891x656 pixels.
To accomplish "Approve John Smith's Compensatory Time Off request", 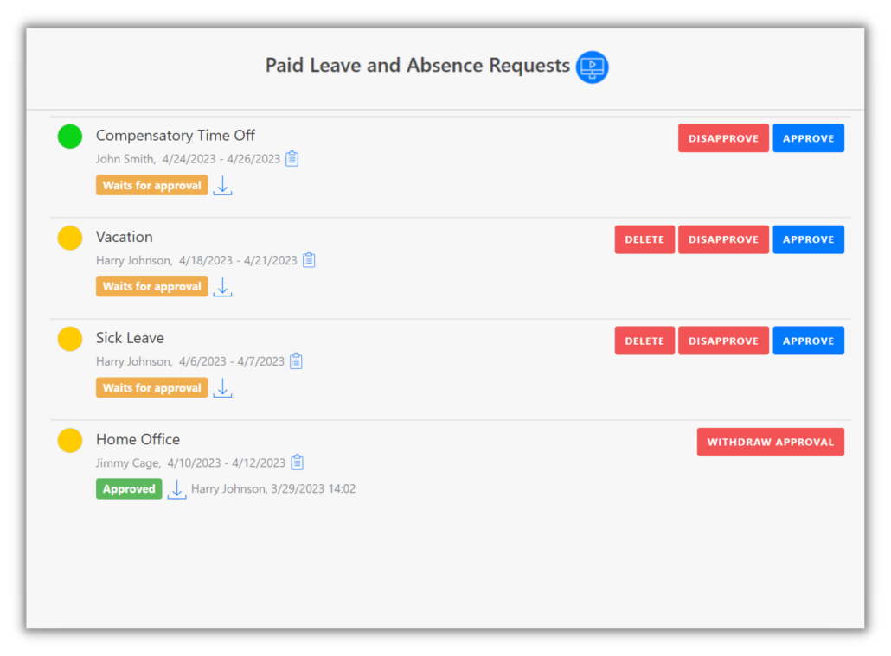I will pyautogui.click(x=808, y=137).
